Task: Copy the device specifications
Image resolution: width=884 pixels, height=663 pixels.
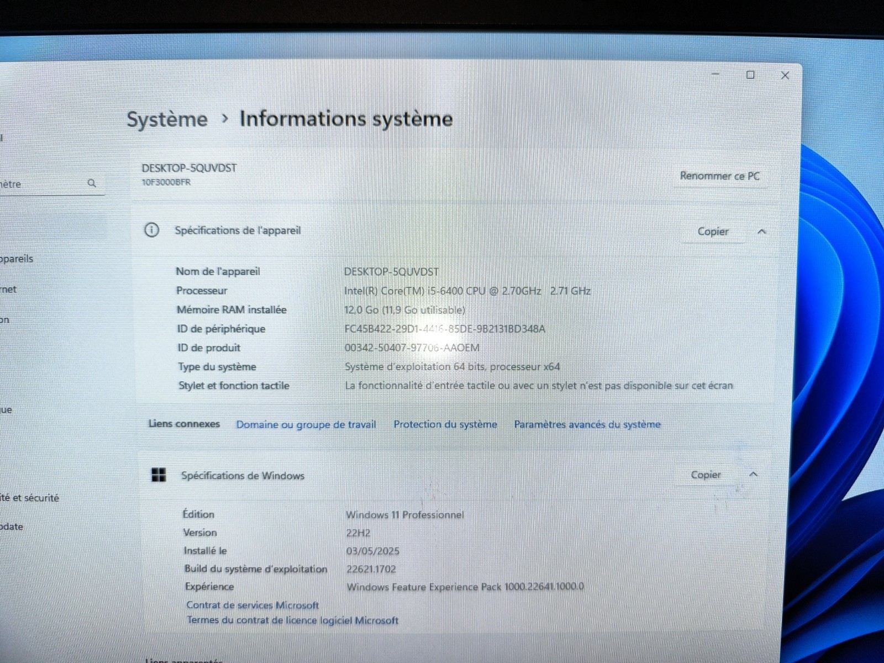Action: [x=713, y=231]
